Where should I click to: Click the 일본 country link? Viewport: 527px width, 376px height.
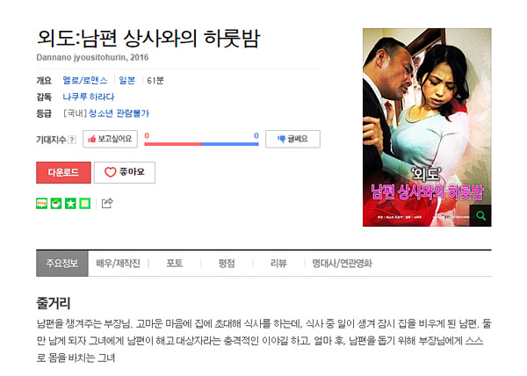pyautogui.click(x=127, y=80)
